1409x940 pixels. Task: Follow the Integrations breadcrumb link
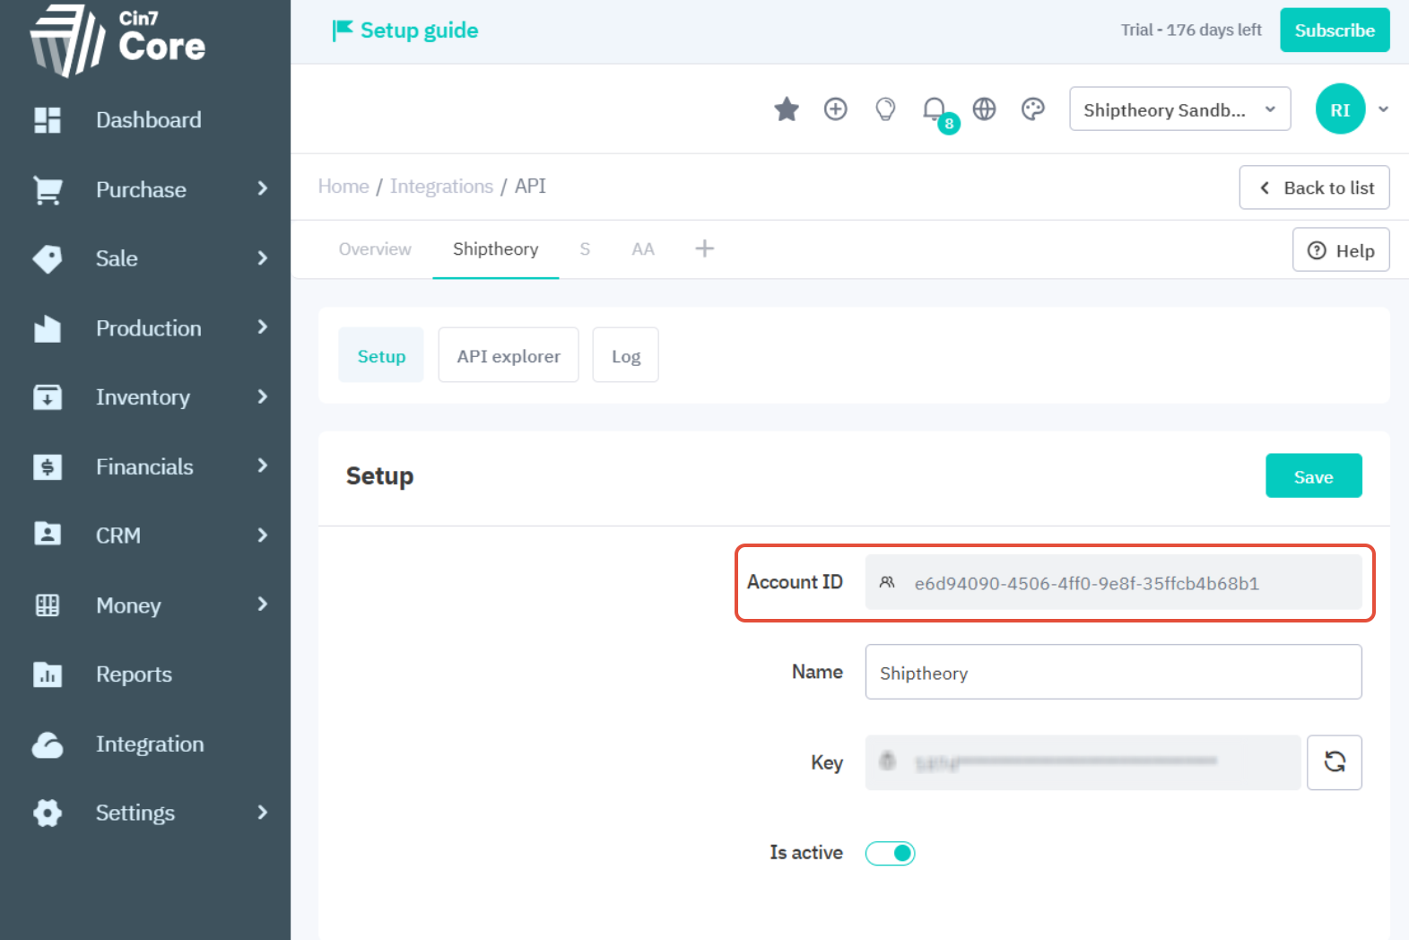[x=441, y=187]
